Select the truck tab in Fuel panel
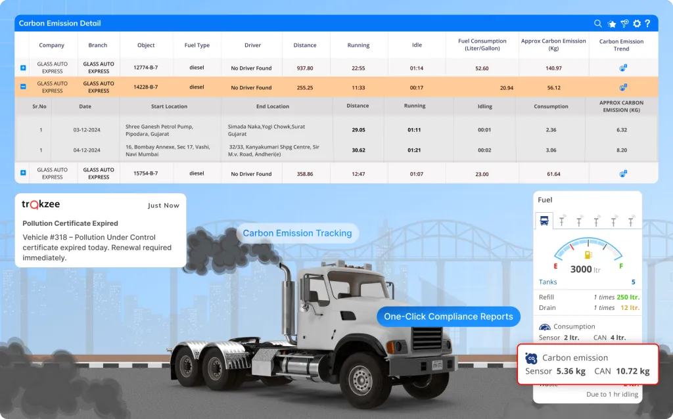Viewport: 673px width, 419px height. click(x=544, y=220)
